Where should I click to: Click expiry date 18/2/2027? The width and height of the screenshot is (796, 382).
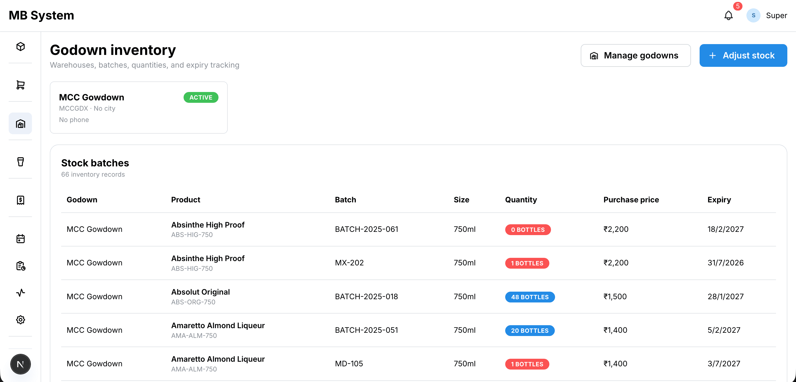pyautogui.click(x=726, y=229)
